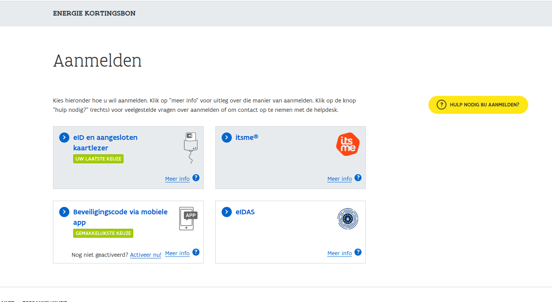Image resolution: width=552 pixels, height=302 pixels.
Task: Click question mark icon in mobile app card
Action: tap(196, 252)
